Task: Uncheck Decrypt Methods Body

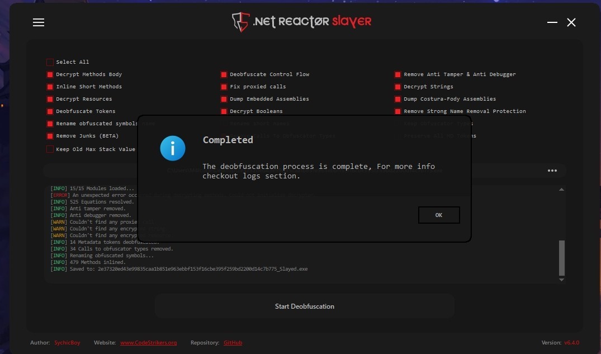Action: pos(50,74)
